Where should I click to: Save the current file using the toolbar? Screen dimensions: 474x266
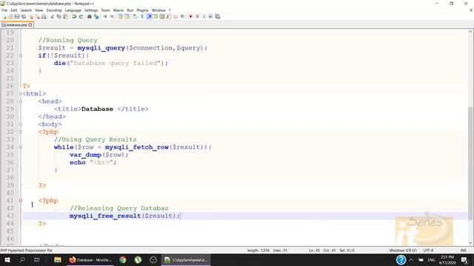pyautogui.click(x=17, y=16)
